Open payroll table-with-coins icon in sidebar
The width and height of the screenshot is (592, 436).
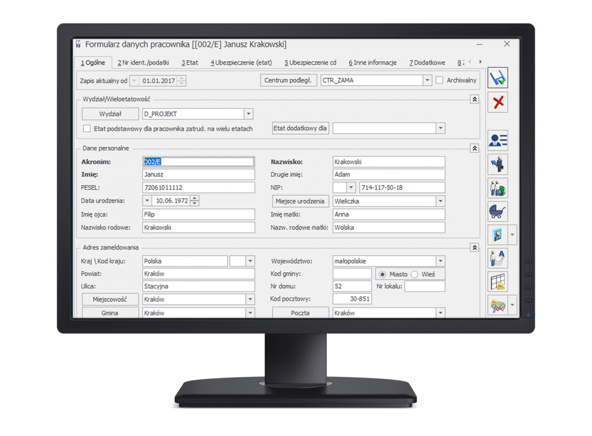tap(498, 281)
